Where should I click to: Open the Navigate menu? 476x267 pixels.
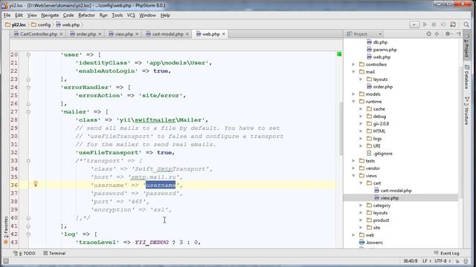pyautogui.click(x=50, y=15)
